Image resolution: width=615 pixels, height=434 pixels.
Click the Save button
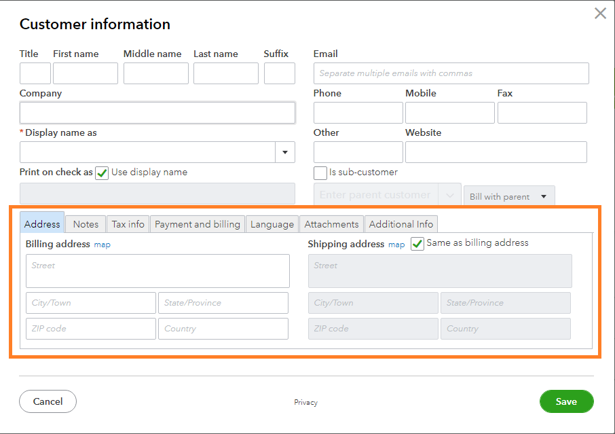click(x=566, y=401)
